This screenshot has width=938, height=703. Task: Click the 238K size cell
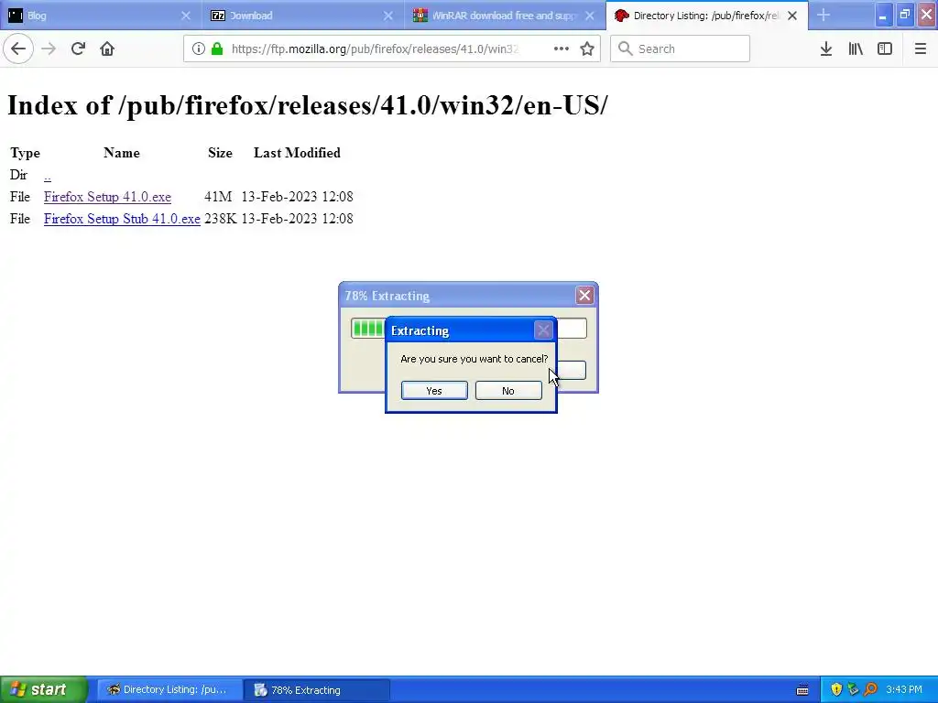tap(220, 219)
